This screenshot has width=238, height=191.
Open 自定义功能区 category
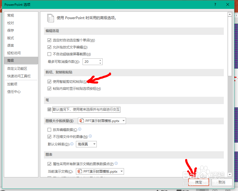[x=21, y=69]
